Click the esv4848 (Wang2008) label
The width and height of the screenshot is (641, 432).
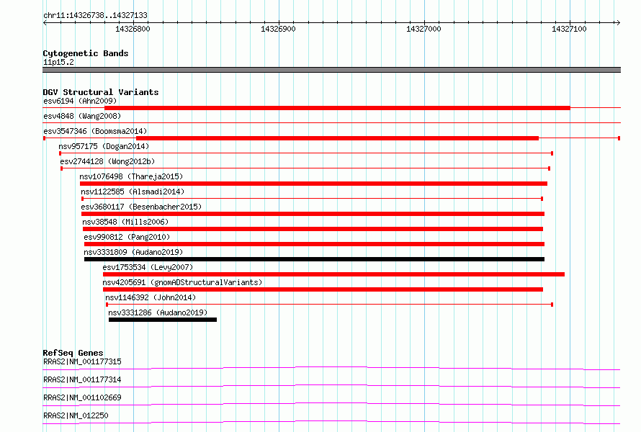(82, 116)
